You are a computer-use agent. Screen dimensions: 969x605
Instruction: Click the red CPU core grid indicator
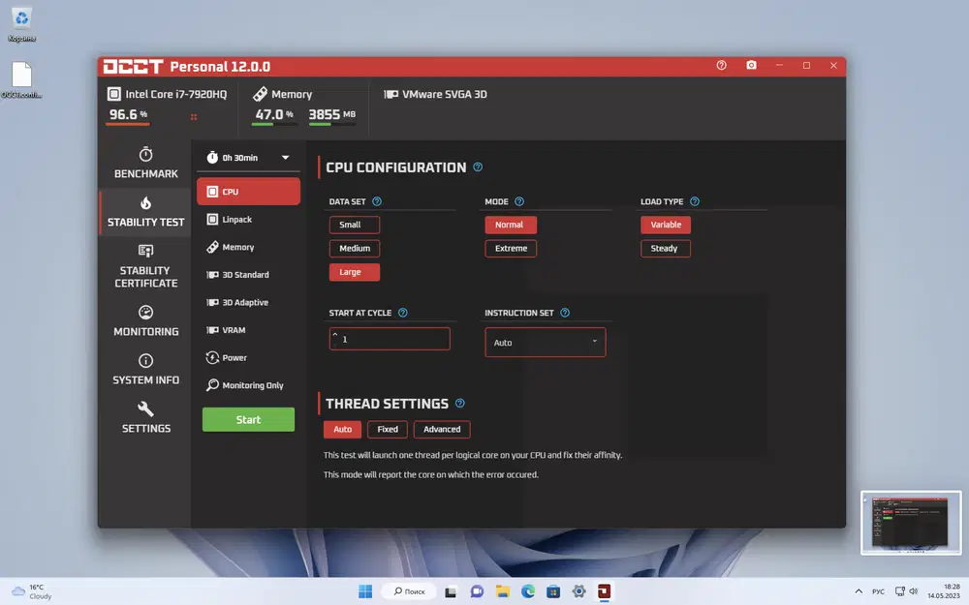(x=194, y=117)
